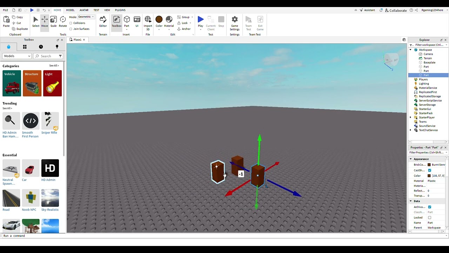Switch to the PLUGINS ribbon tab
Screen dimensions: 449x253
pos(120,10)
